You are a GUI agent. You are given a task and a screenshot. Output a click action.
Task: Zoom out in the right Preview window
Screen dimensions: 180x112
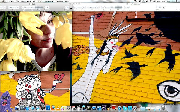coord(91,7)
